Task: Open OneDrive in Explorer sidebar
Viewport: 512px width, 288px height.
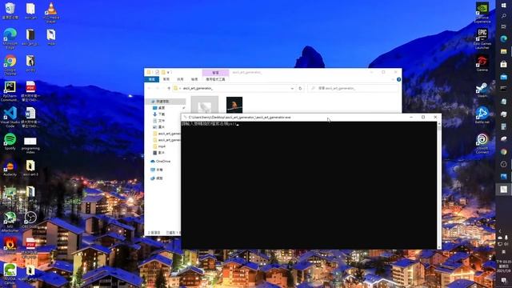Action: pyautogui.click(x=161, y=162)
